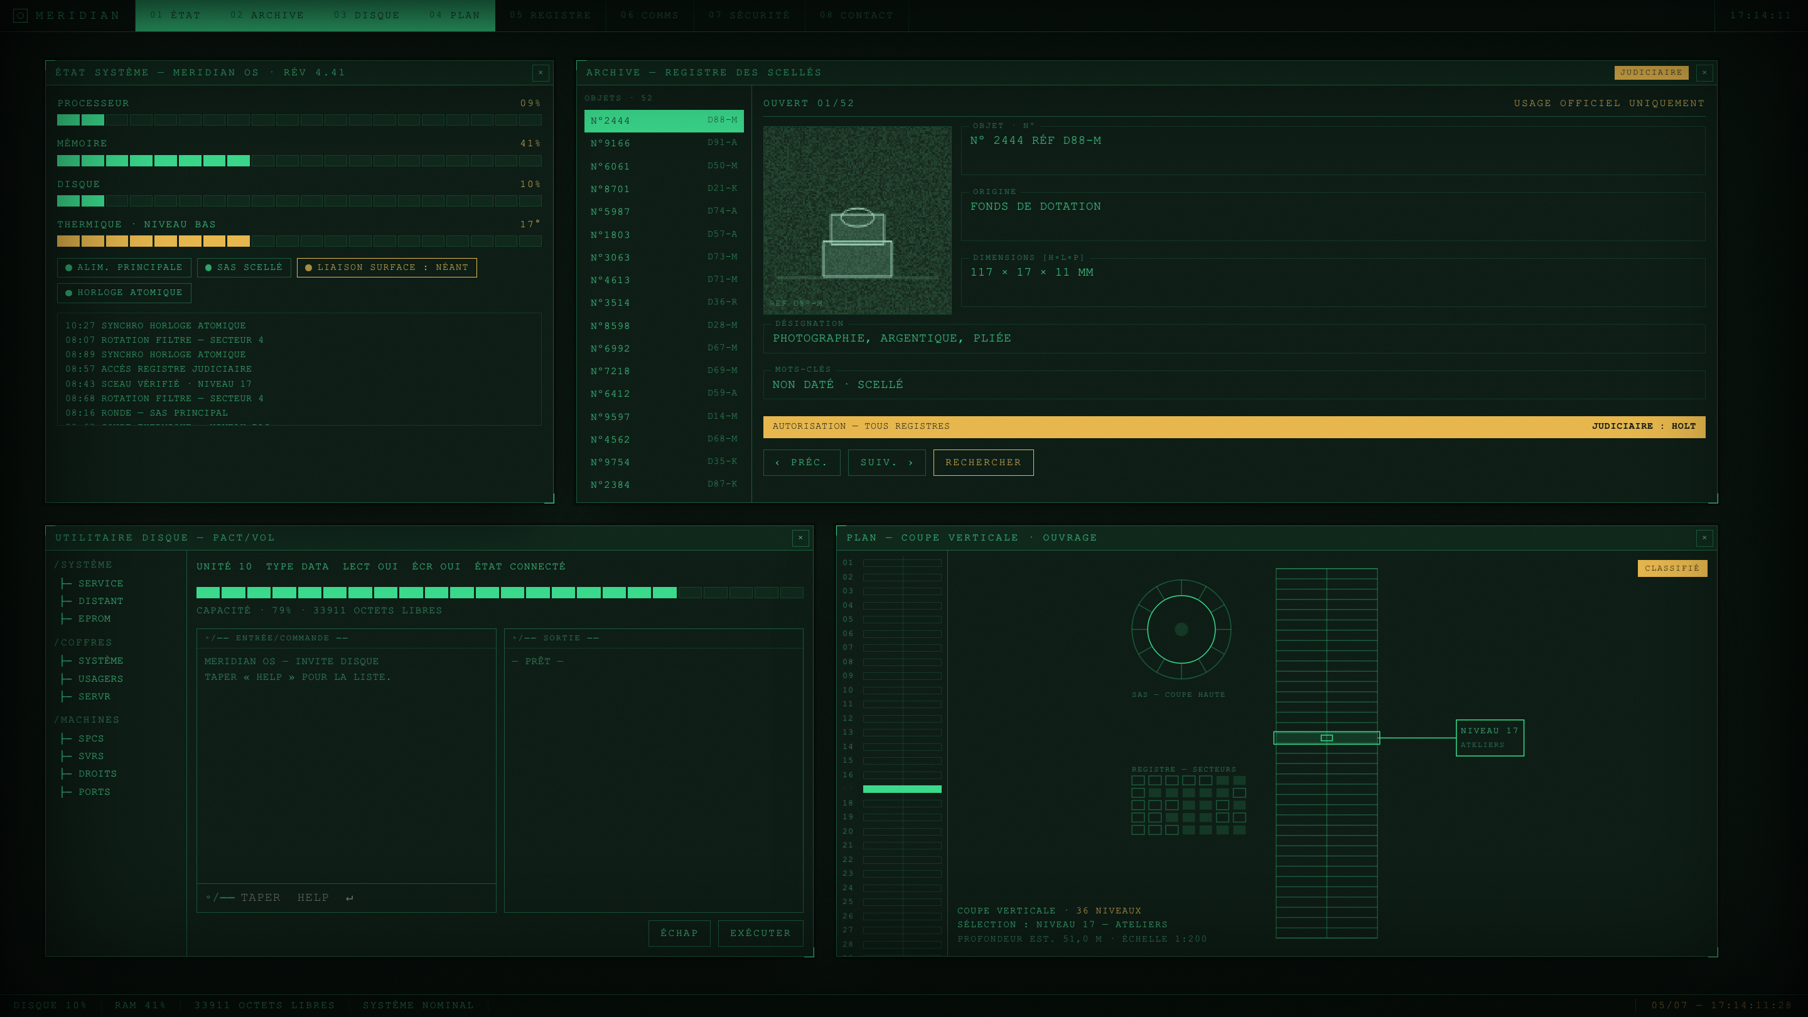Open the 05 REGISTRE tab
The image size is (1808, 1017).
(x=551, y=16)
